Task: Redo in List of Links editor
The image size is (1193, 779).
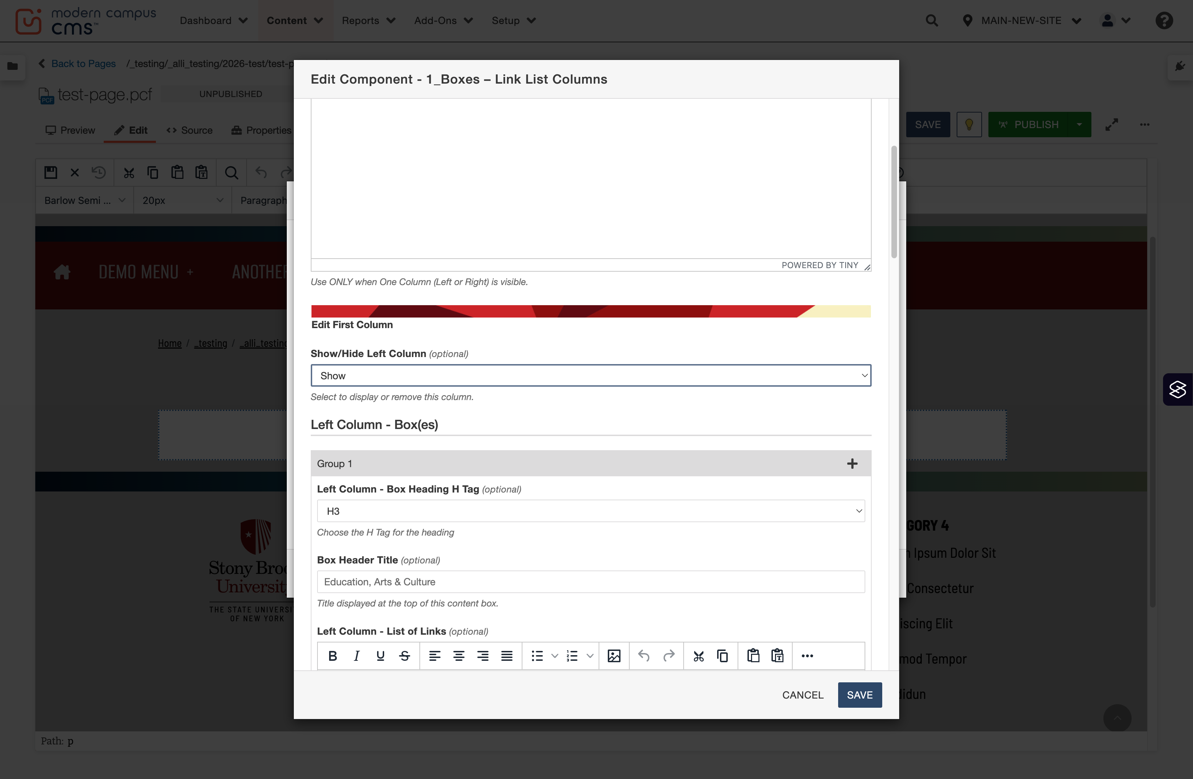Action: tap(669, 656)
